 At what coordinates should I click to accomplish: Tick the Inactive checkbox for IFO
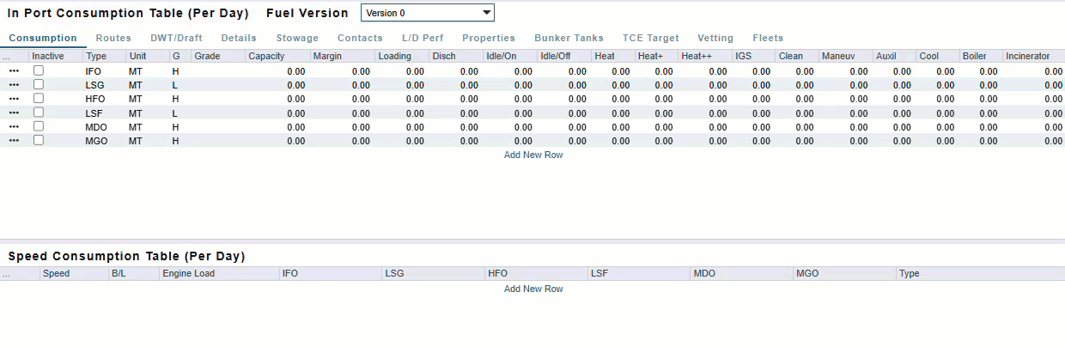pos(39,71)
